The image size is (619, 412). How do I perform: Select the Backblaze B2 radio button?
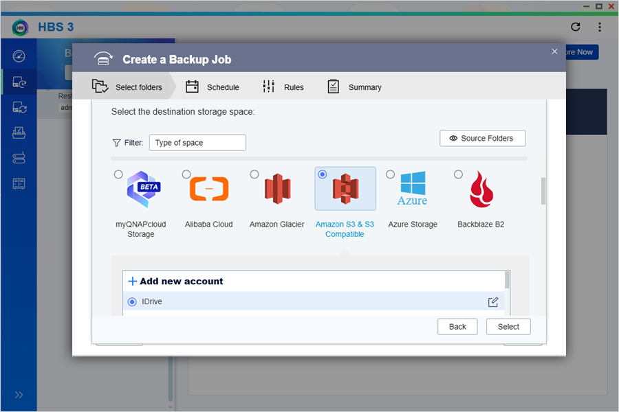click(458, 174)
